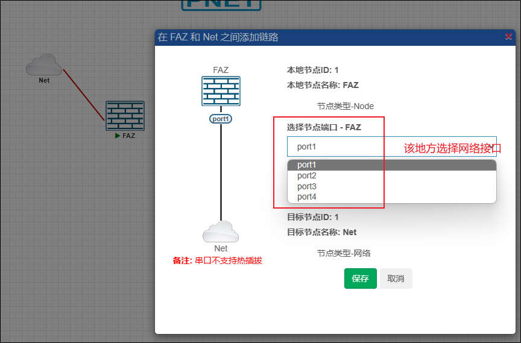521x343 pixels.
Task: Cancel the link with the 取消 button
Action: pos(396,278)
